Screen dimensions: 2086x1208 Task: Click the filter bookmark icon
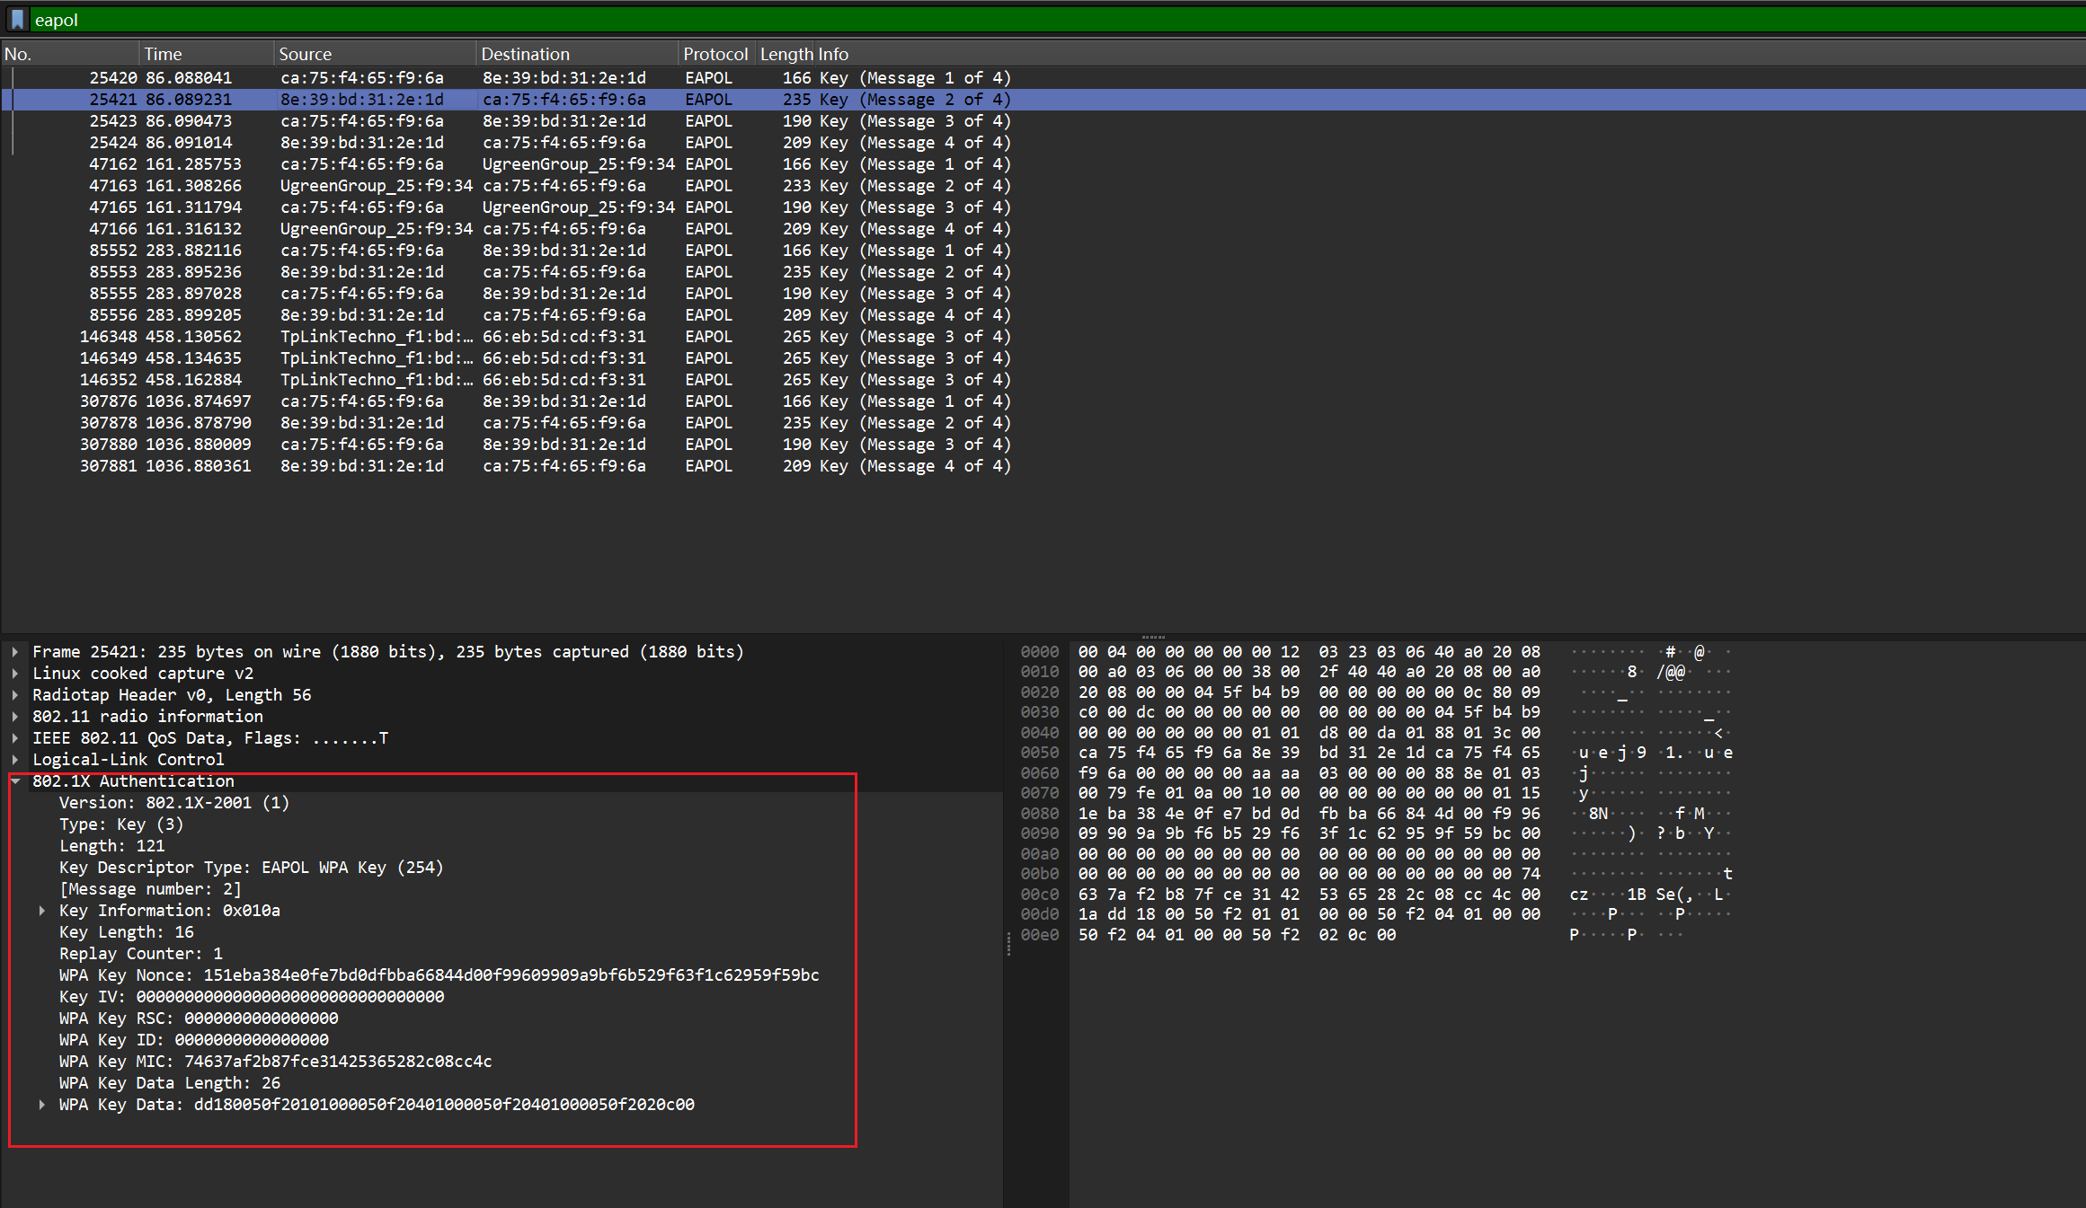point(17,20)
